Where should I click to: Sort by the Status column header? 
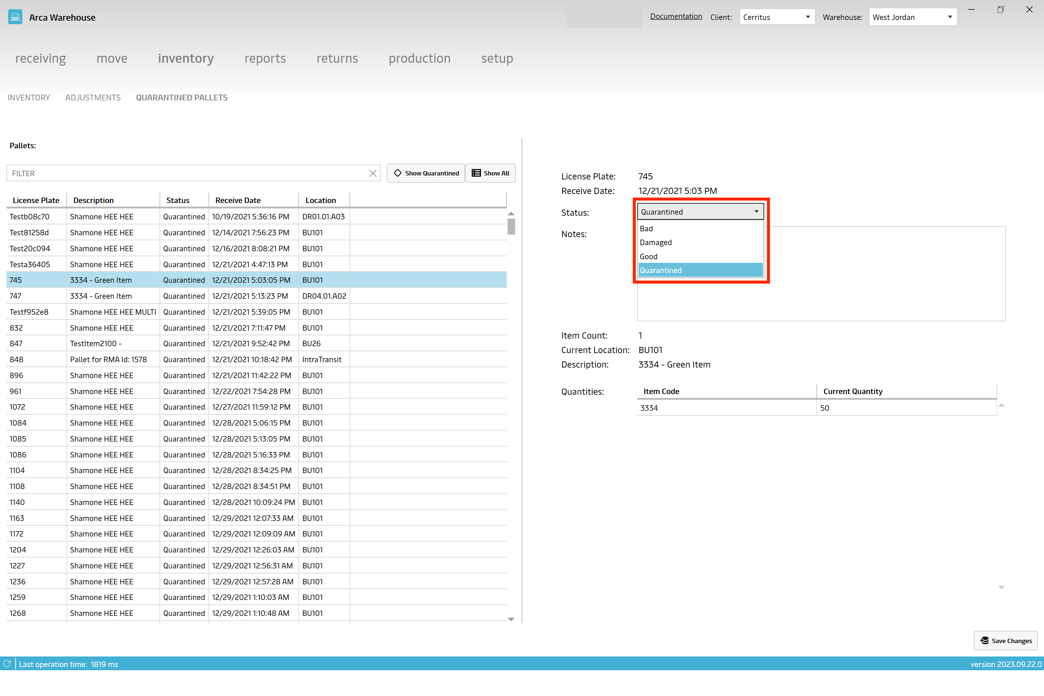pos(184,200)
